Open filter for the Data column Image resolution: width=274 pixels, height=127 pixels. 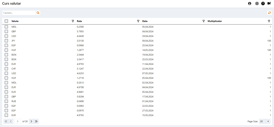[x=204, y=21]
